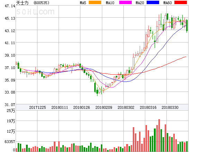Screen dimensions: 208x152
Task: Click the 33.08 price axis label
Action: [10, 92]
